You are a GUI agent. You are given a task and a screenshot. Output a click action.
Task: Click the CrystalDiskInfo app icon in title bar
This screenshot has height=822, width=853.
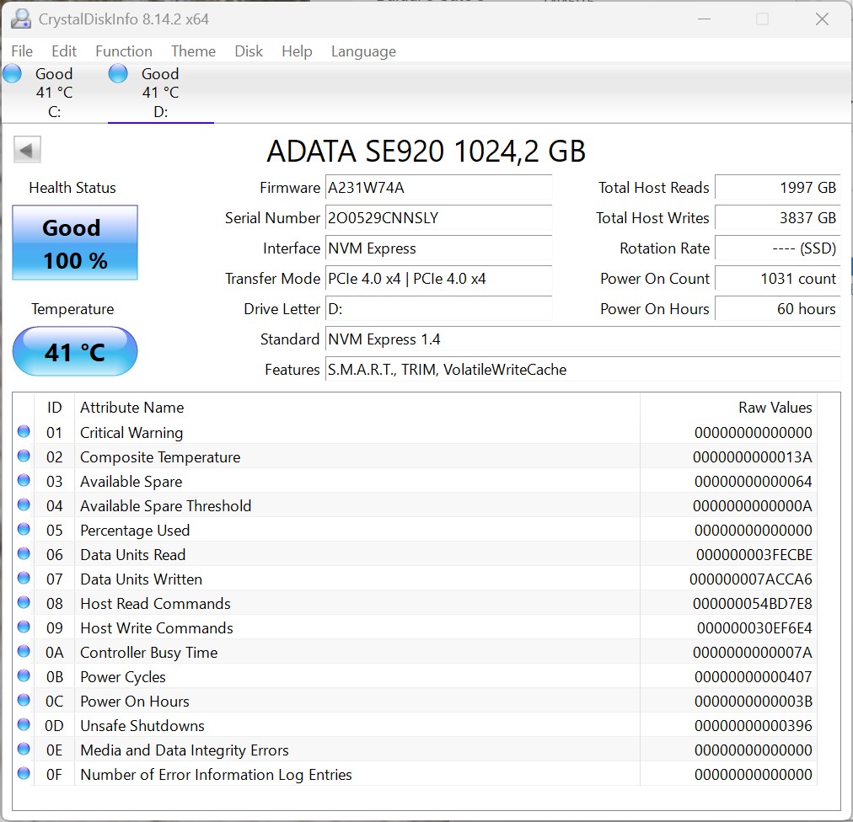(x=21, y=19)
